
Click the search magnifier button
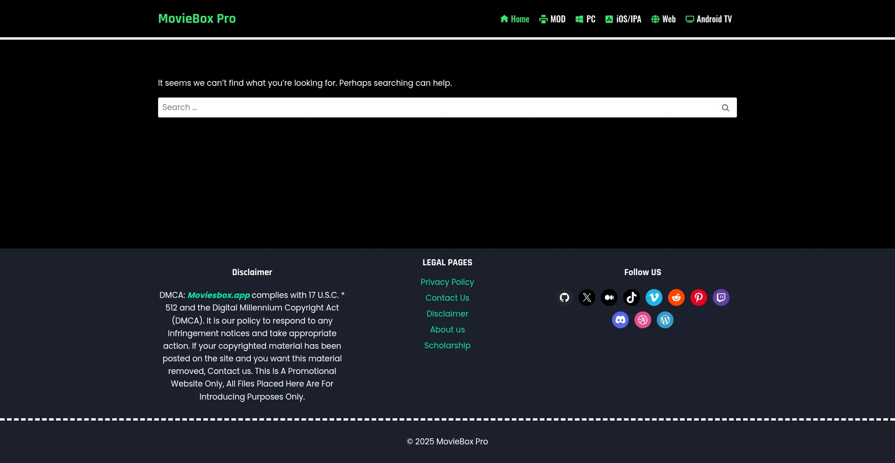725,107
